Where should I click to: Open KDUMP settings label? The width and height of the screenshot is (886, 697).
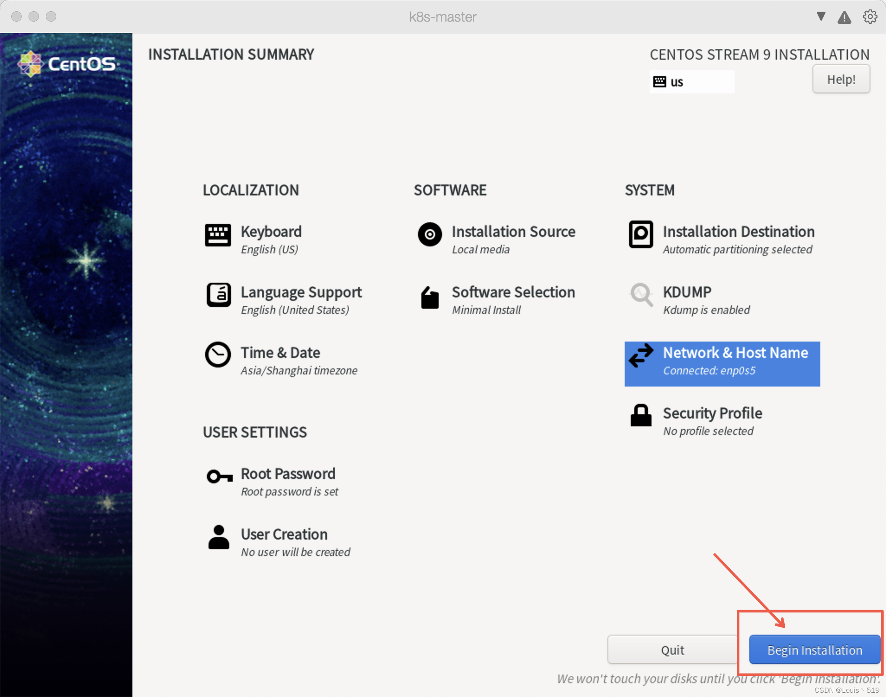(687, 292)
